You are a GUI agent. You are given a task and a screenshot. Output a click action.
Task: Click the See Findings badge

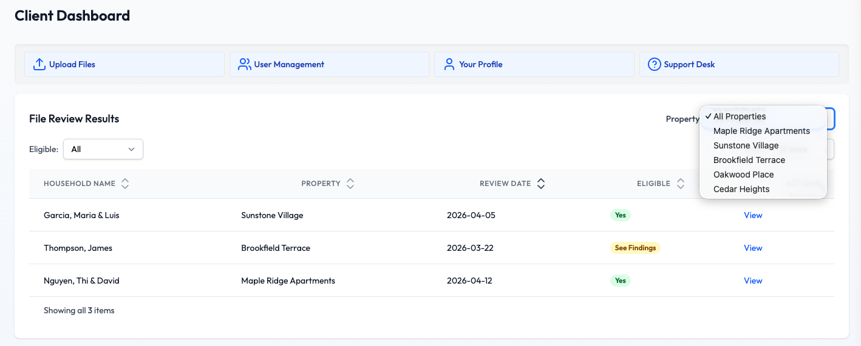pyautogui.click(x=635, y=248)
